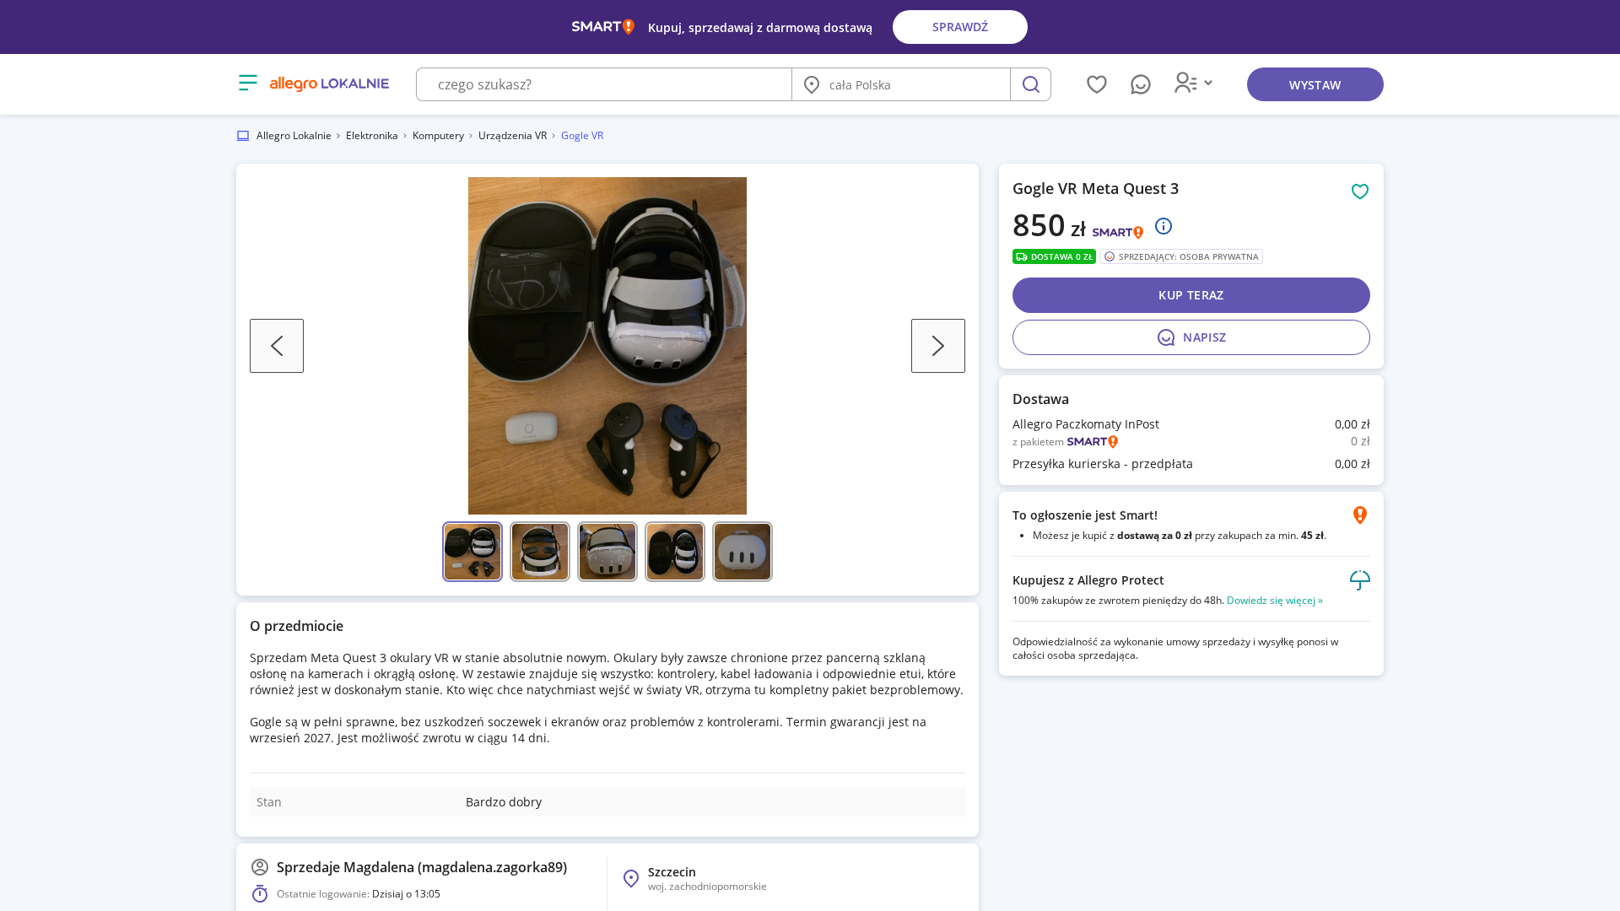Screen dimensions: 1620x911
Task: Click 'Dostawa' section heading
Action: [x=1040, y=399]
